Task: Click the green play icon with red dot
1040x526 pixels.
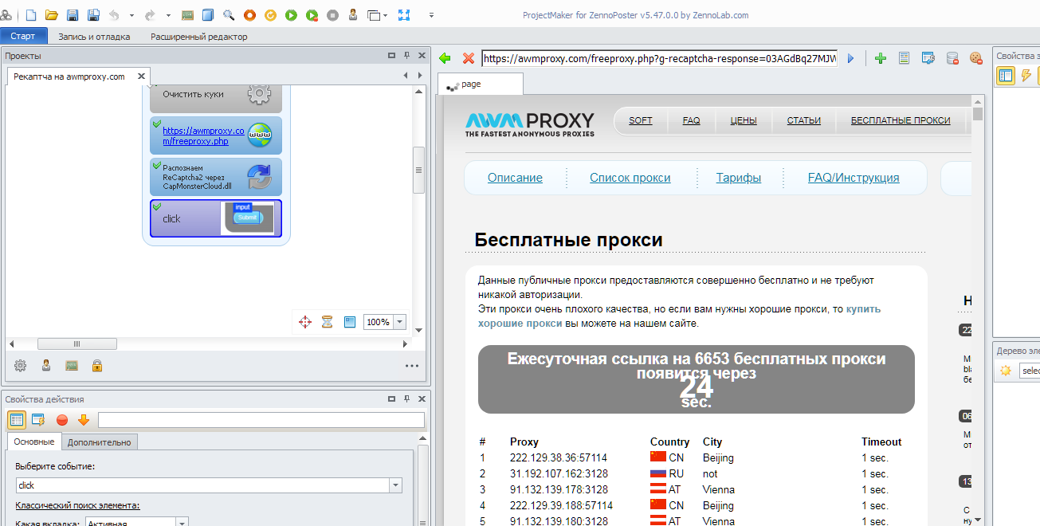Action: 312,15
